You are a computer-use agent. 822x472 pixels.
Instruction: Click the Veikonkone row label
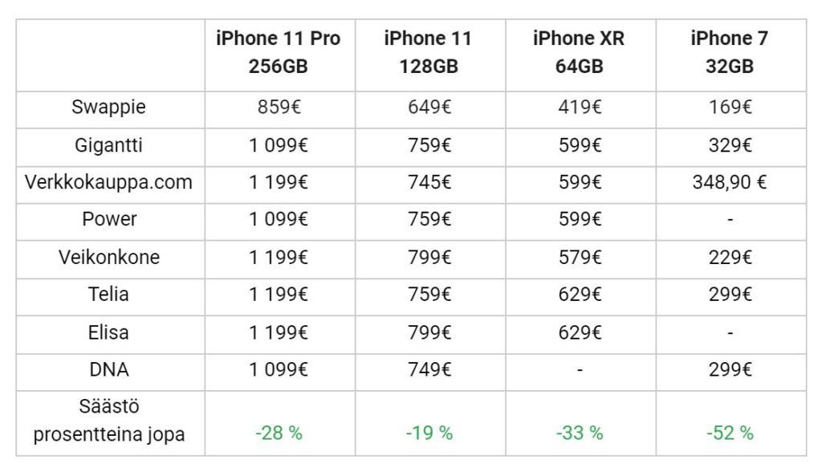pos(109,258)
